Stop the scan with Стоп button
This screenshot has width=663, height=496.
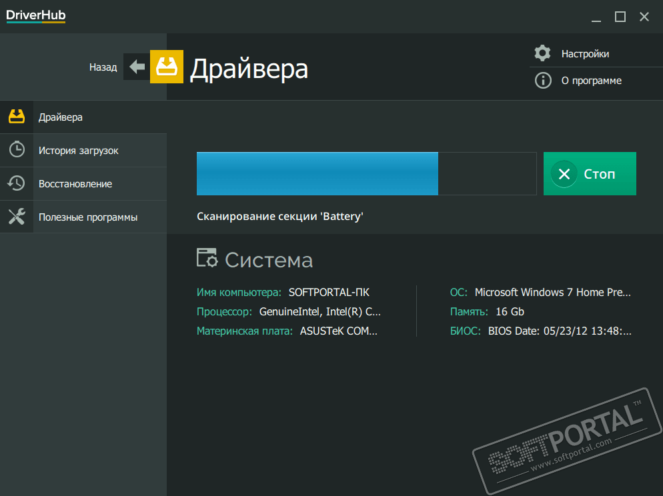coord(590,173)
